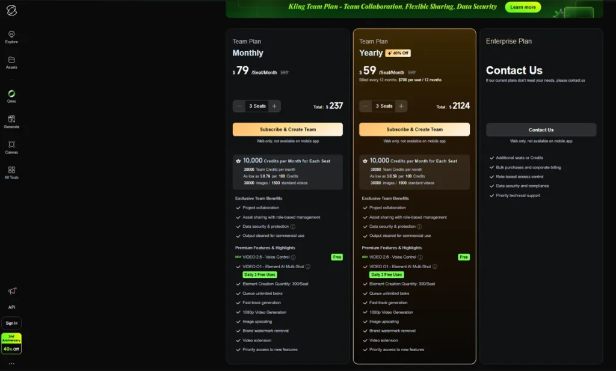This screenshot has width=616, height=371.
Task: Click the Free tag on Yearly plan
Action: point(464,257)
